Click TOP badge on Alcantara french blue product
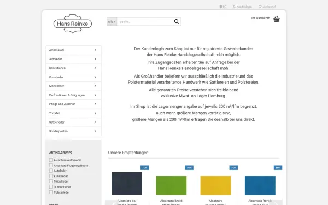The width and height of the screenshot is (328, 205). (278, 168)
